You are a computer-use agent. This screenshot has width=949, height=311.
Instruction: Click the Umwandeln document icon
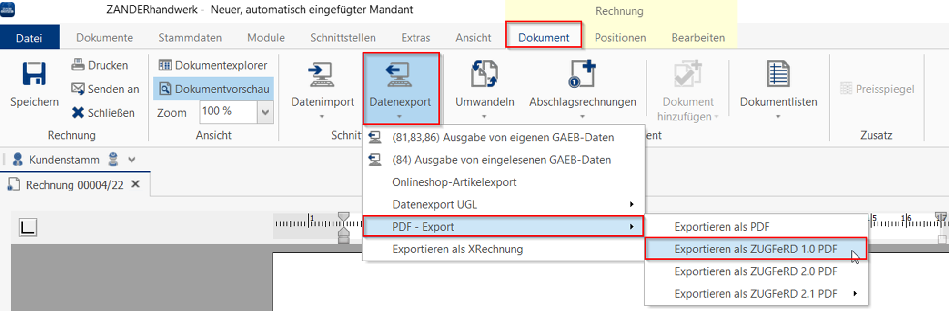[484, 74]
